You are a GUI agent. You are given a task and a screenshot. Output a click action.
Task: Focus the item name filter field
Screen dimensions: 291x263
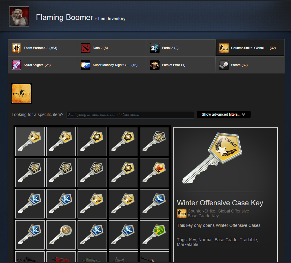point(130,115)
